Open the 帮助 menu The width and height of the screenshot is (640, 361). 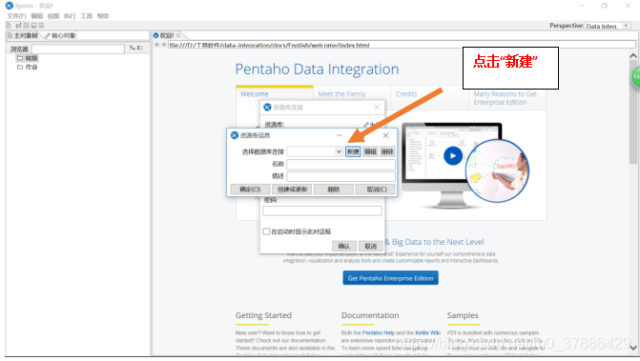103,16
